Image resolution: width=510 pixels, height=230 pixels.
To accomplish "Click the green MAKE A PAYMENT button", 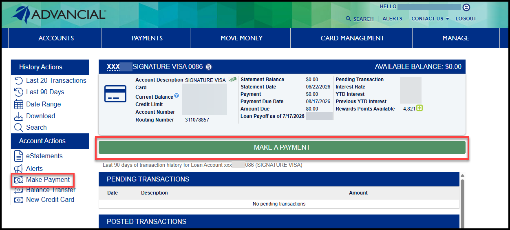I will point(282,147).
